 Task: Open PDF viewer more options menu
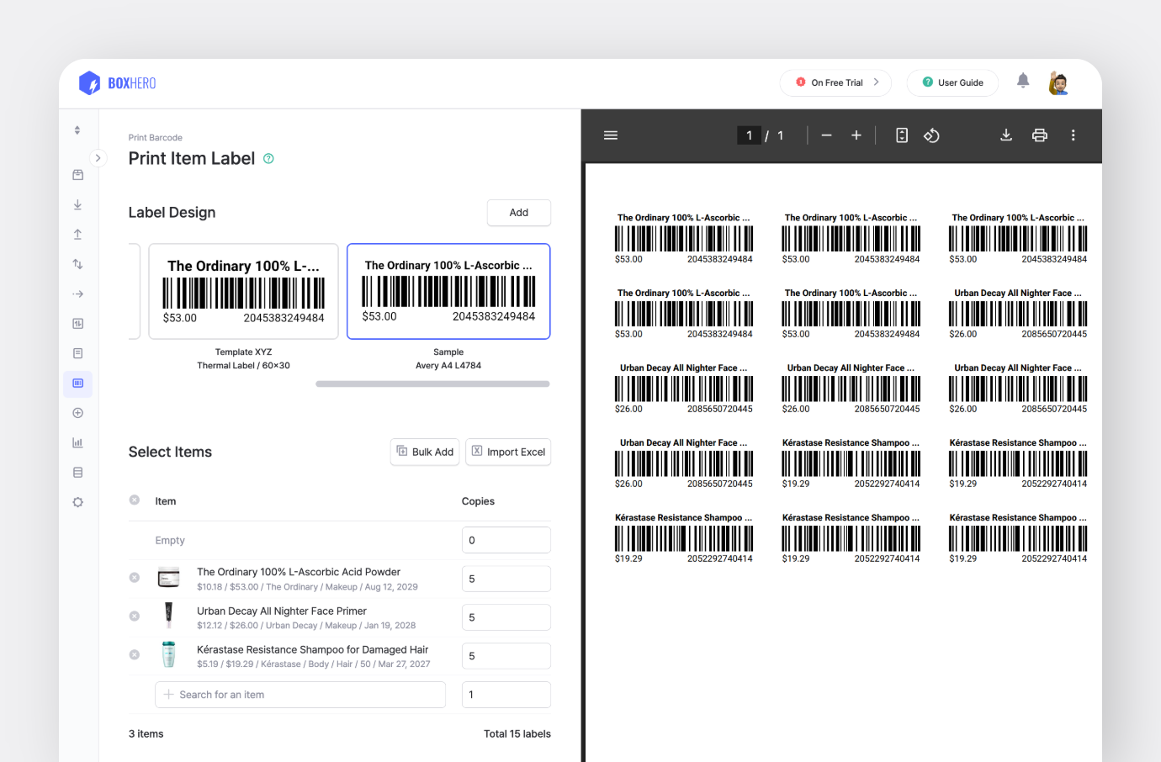point(1073,135)
